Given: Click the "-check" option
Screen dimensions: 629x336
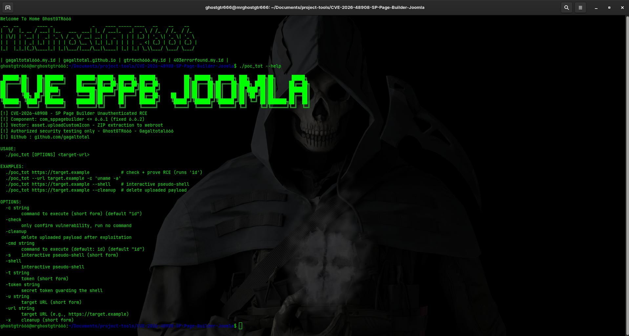Looking at the screenshot, I should coord(13,220).
